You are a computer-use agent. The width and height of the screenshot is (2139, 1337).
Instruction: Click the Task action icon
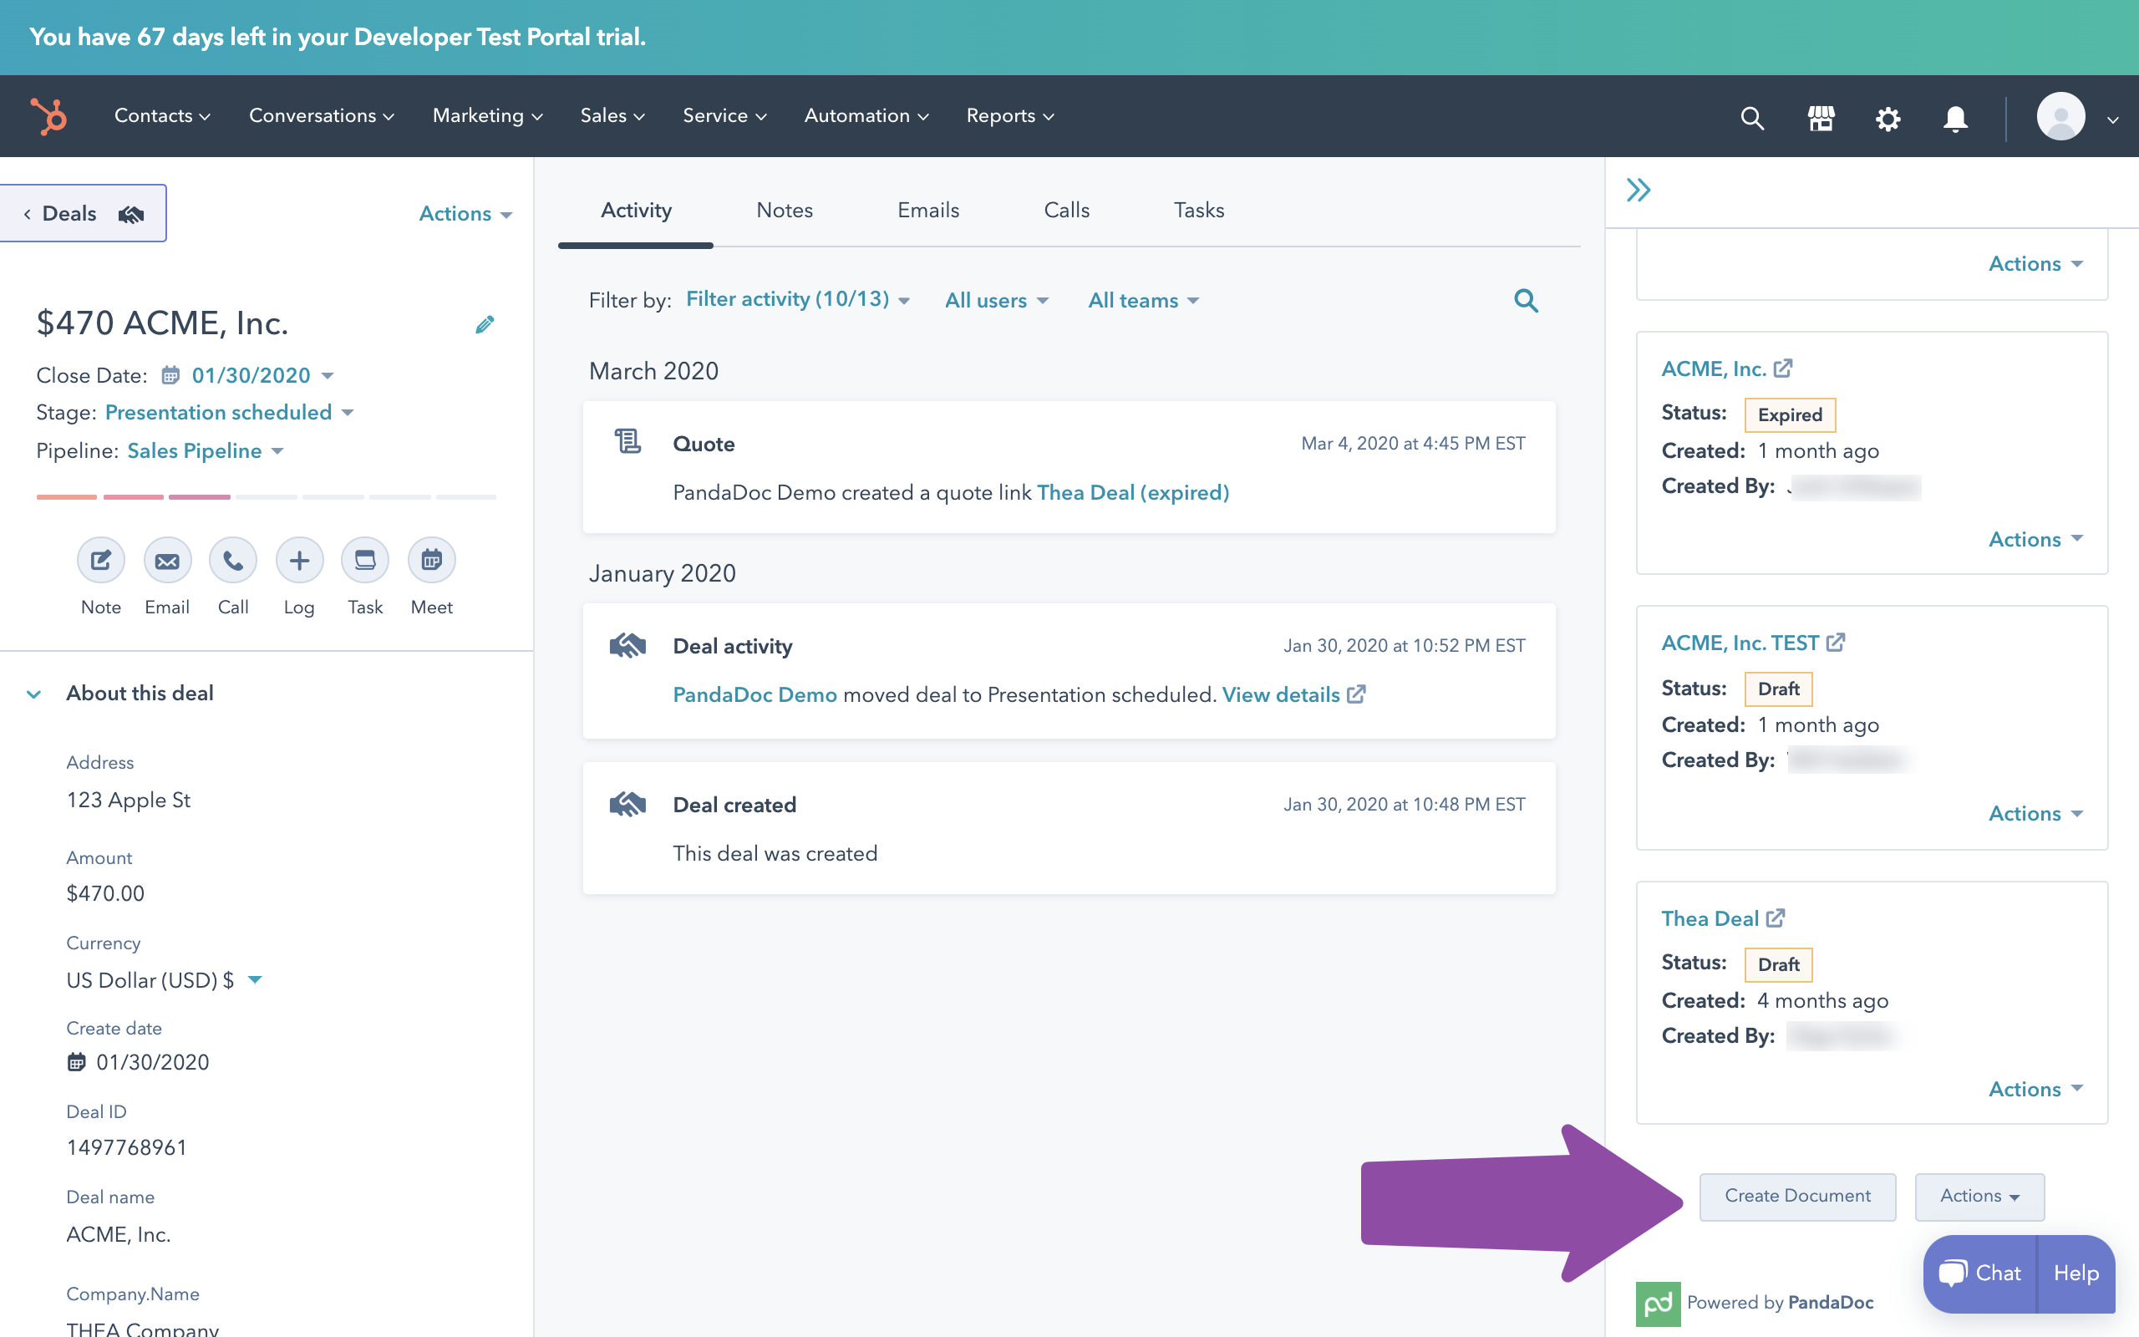pos(365,560)
